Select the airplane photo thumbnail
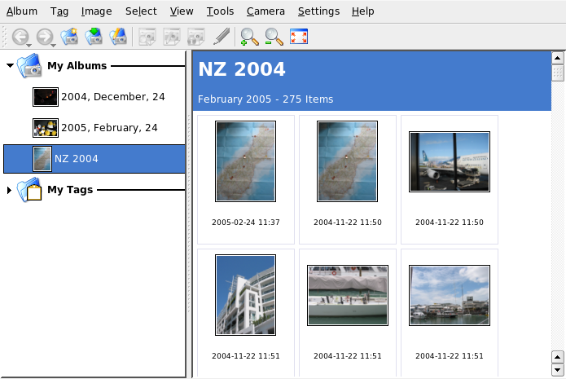 (449, 161)
